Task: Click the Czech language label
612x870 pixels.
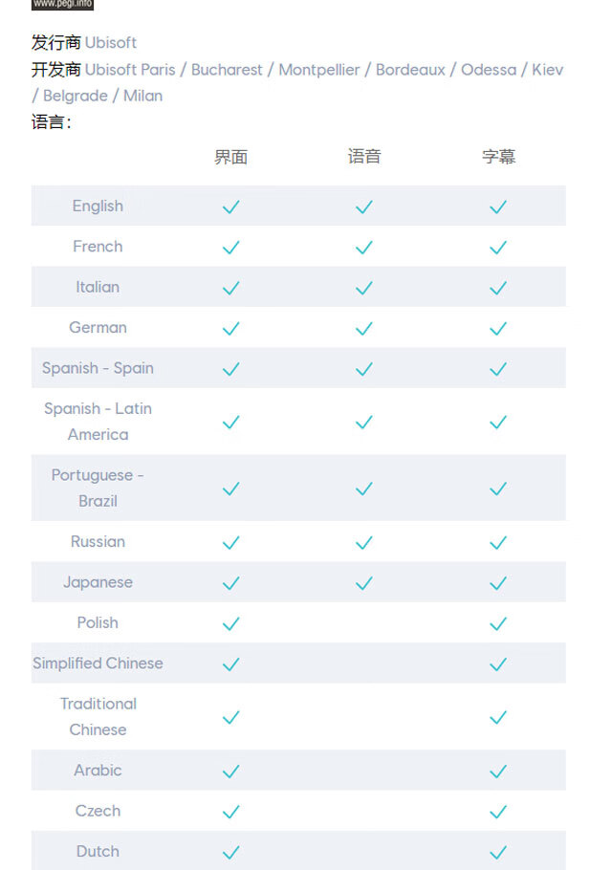Action: [x=98, y=811]
